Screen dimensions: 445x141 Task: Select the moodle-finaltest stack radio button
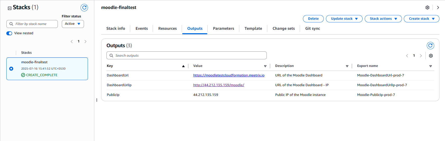click(11, 69)
